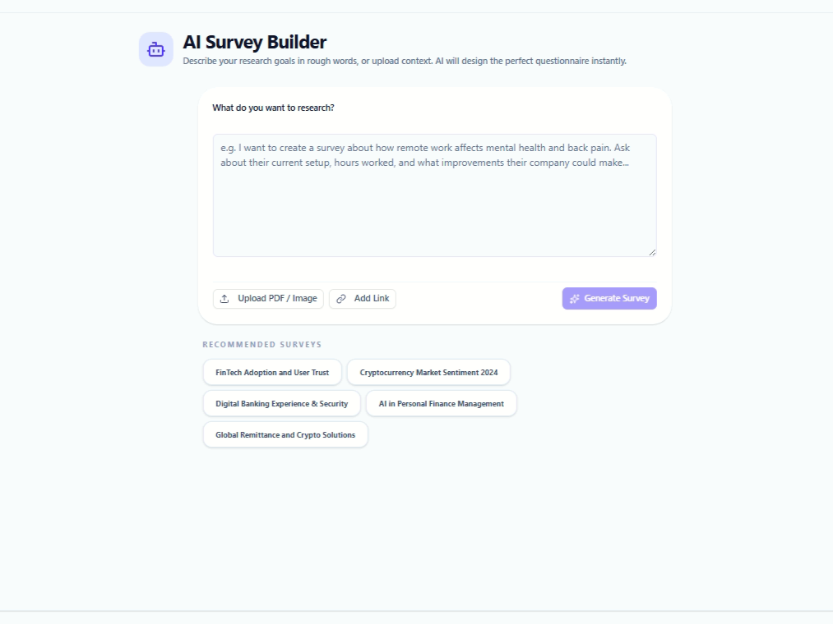Choose Cryptocurrency Market Sentiment 2024 suggestion

point(428,373)
